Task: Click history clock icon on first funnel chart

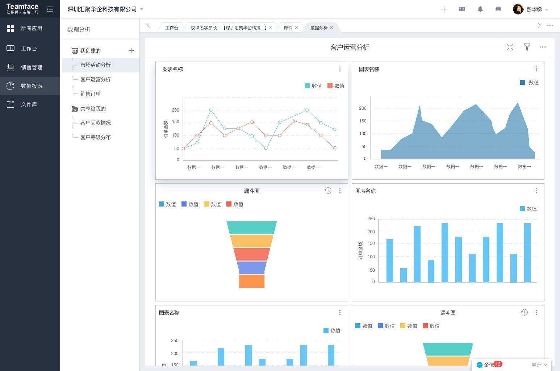Action: pyautogui.click(x=328, y=191)
